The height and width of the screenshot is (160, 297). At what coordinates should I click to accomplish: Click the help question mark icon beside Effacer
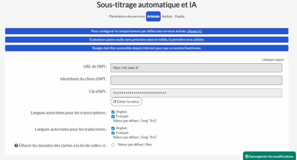(16, 146)
